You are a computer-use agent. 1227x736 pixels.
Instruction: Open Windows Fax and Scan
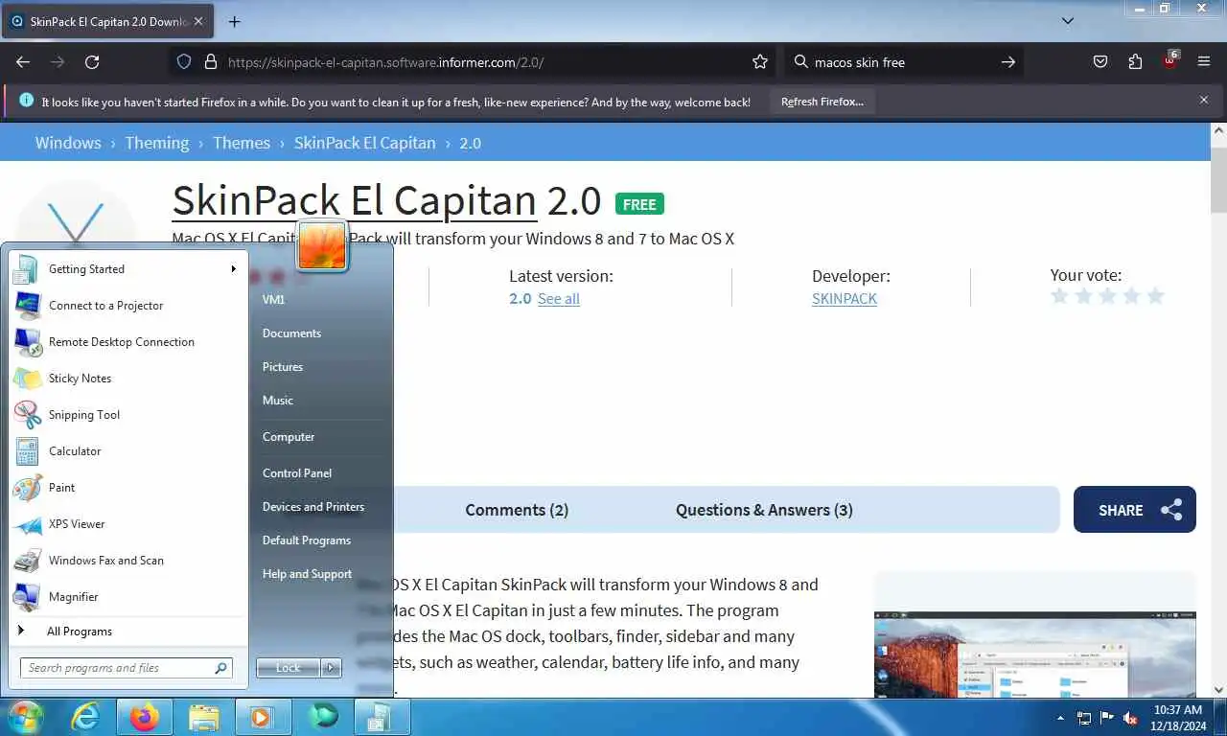[127, 561]
